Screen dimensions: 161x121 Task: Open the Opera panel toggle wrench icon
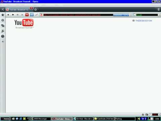coord(2,9)
